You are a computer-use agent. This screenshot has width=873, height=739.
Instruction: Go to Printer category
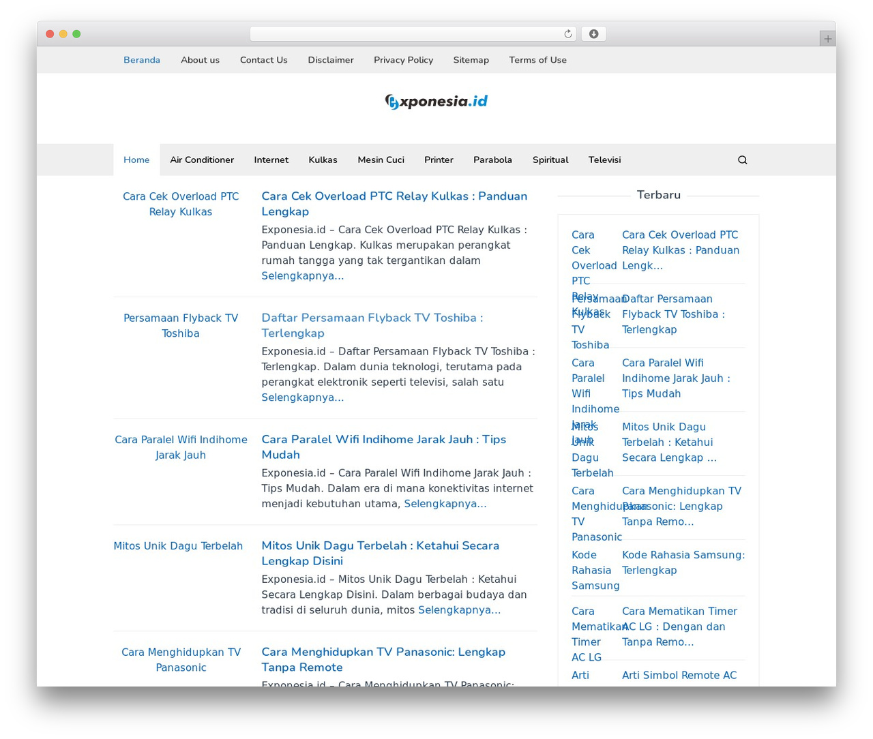pyautogui.click(x=439, y=160)
